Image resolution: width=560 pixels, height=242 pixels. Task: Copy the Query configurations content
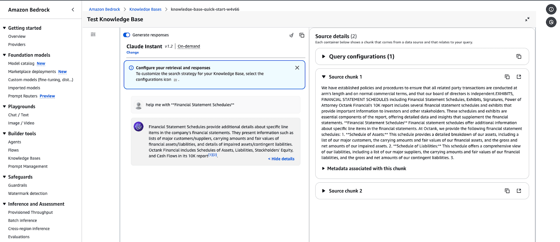click(x=519, y=57)
